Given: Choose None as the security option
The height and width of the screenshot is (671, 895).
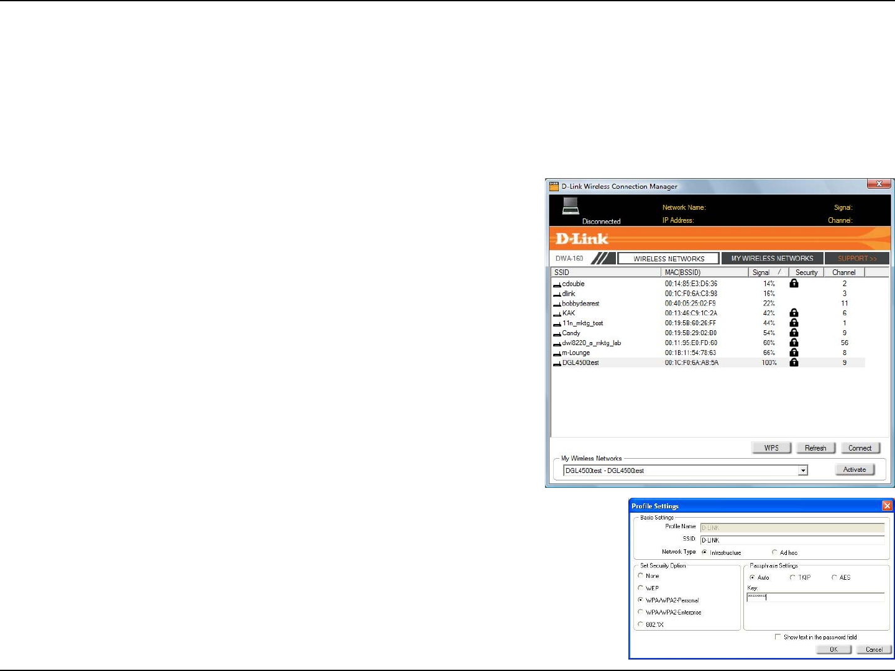Looking at the screenshot, I should pyautogui.click(x=640, y=575).
